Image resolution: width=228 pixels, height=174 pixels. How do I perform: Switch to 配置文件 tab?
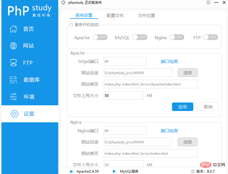click(x=115, y=15)
